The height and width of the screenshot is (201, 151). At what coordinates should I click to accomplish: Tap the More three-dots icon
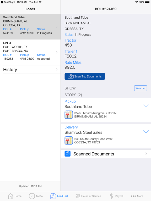tap(133, 196)
